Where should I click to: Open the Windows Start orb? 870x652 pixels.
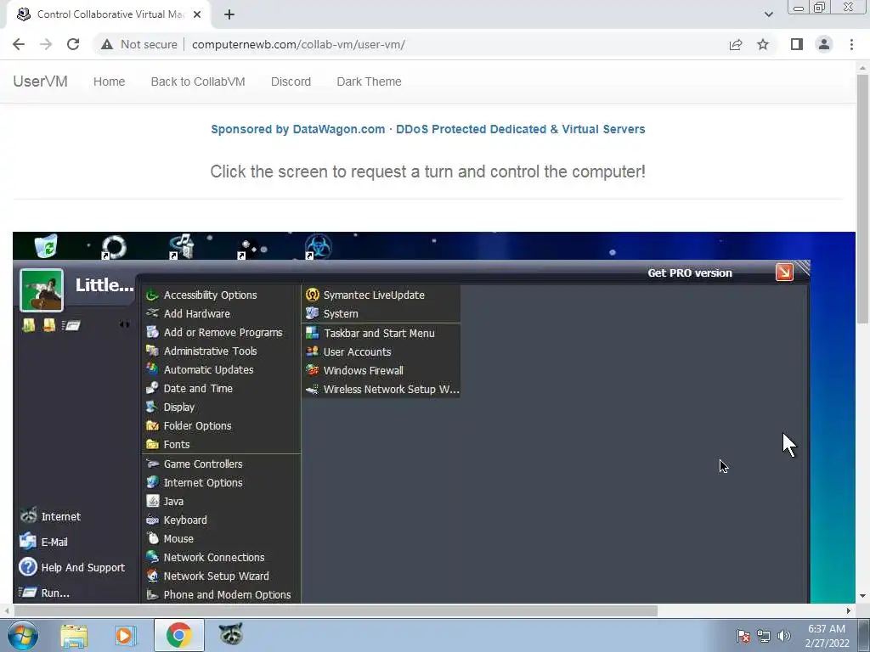(x=23, y=635)
